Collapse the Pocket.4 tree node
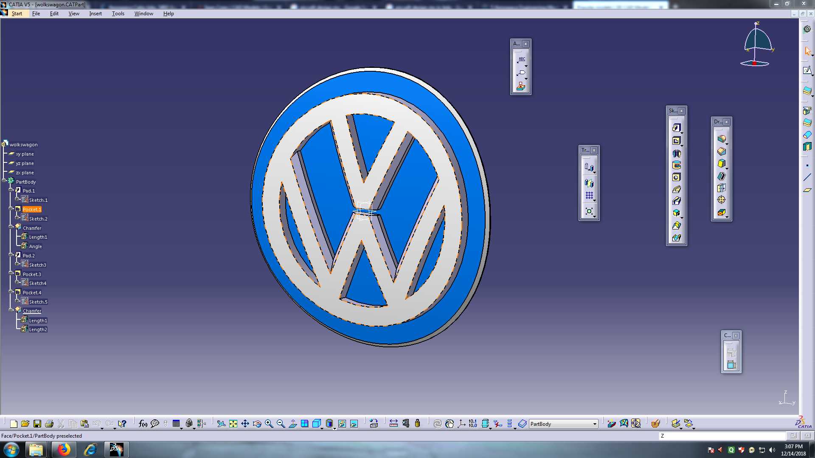 click(x=11, y=292)
